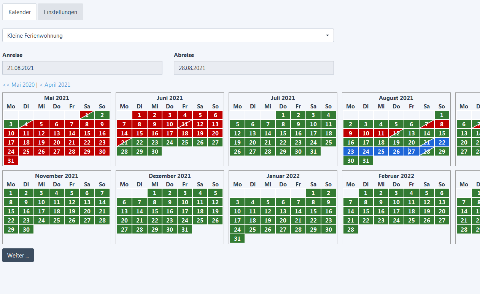The width and height of the screenshot is (480, 294).
Task: Click the Abreise label
Action: (184, 55)
